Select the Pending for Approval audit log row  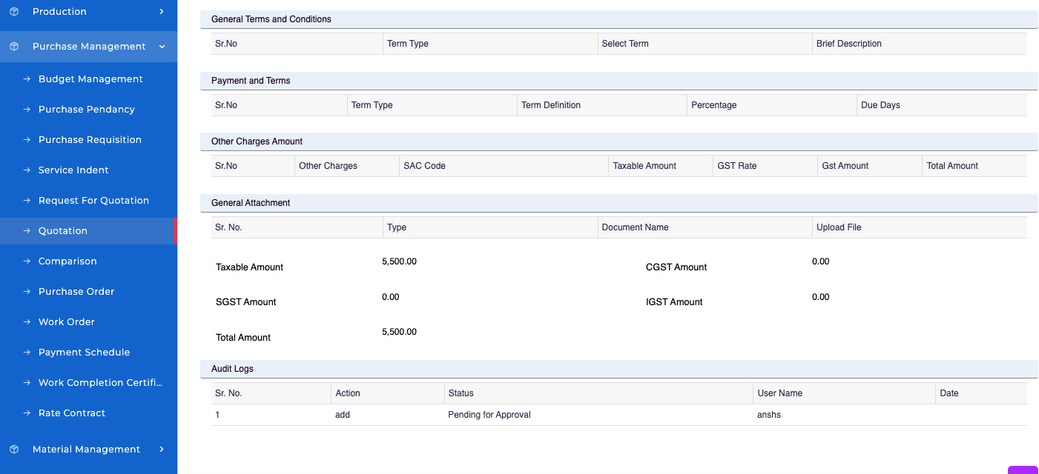click(489, 415)
